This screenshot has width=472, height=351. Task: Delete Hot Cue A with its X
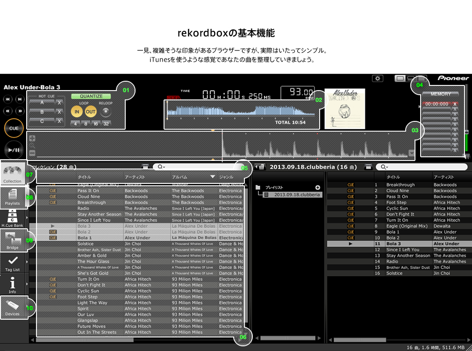pos(59,103)
